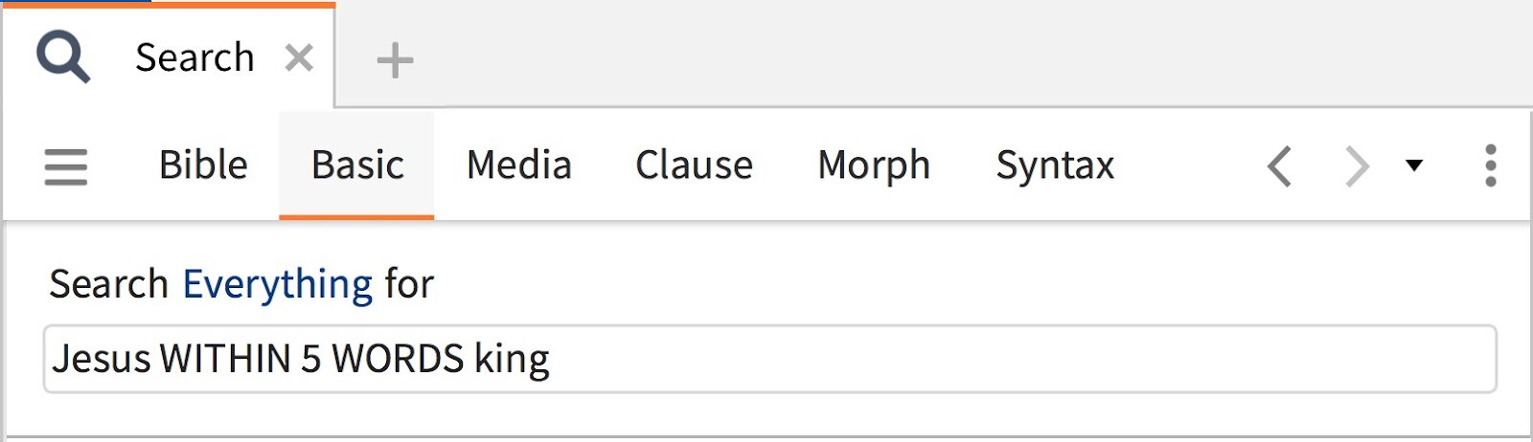Open the Clause search tab
Image resolution: width=1533 pixels, height=442 pixels.
coord(694,166)
